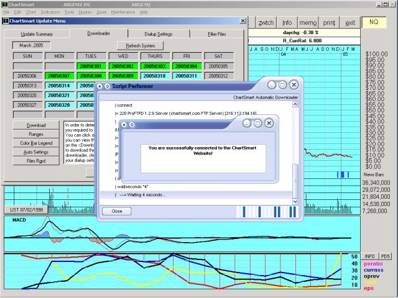Select date 20050311 in calendar
398x298 pixels.
[187, 76]
